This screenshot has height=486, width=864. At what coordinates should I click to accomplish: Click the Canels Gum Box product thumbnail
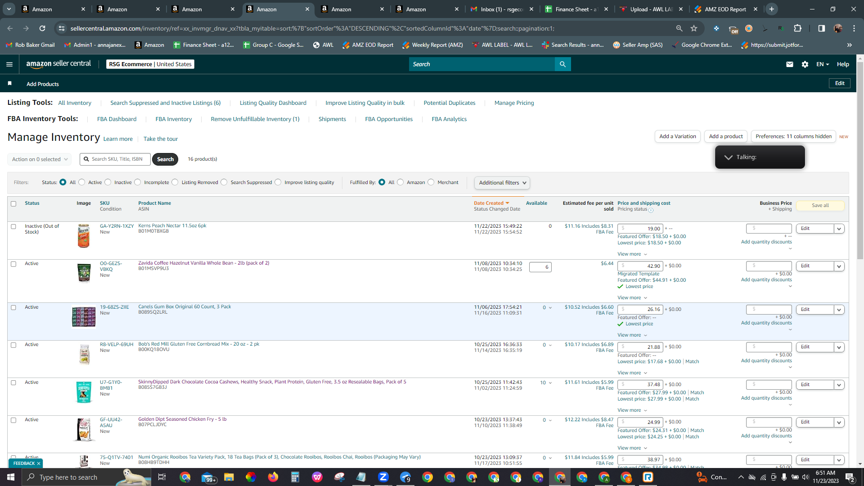pyautogui.click(x=84, y=316)
